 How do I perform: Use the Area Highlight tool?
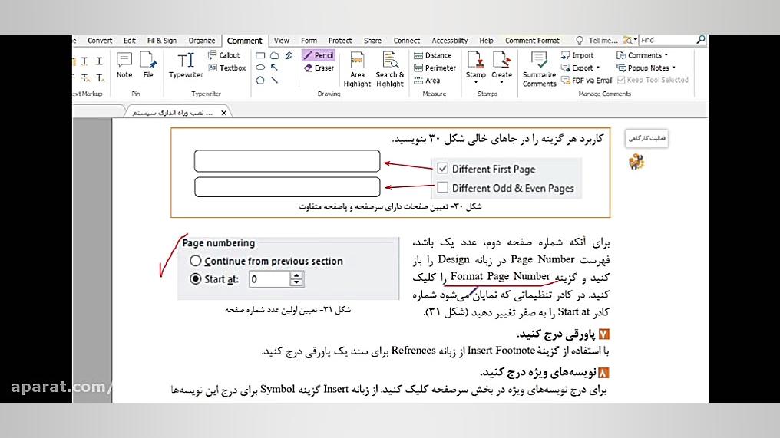click(x=357, y=70)
